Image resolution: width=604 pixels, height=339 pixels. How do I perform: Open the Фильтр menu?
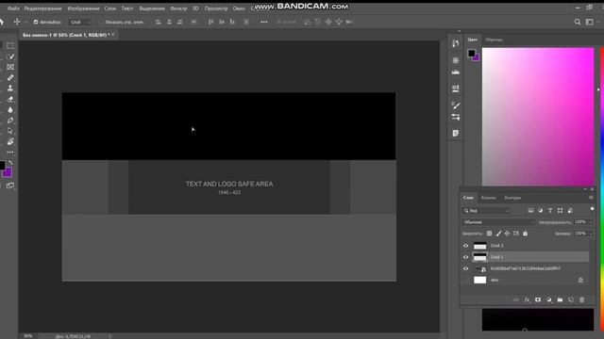(x=178, y=8)
